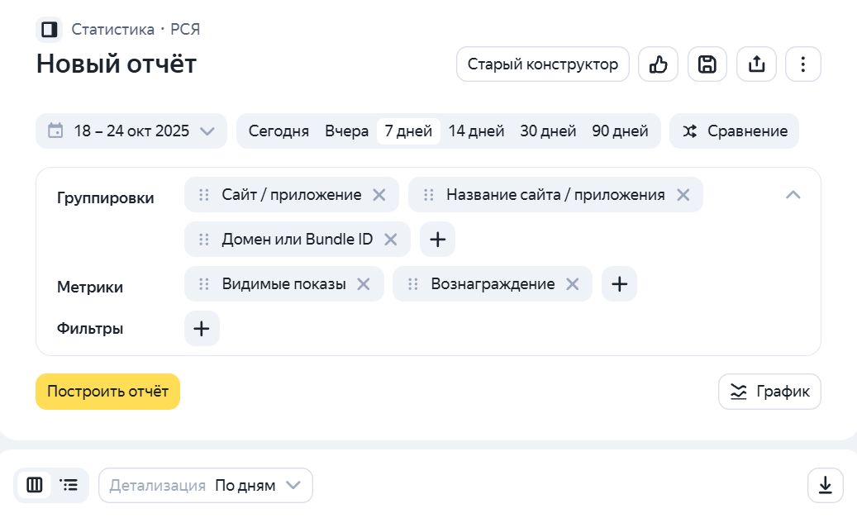Viewport: 857px width, 518px height.
Task: Remove the Вознаграждение metric chip
Action: (x=572, y=284)
